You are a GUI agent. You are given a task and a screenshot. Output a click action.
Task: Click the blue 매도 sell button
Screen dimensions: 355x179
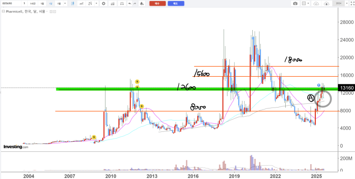[x=176, y=3]
